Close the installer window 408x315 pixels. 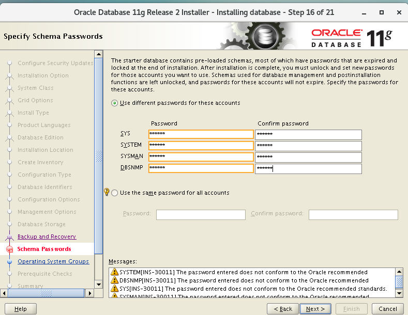click(399, 12)
